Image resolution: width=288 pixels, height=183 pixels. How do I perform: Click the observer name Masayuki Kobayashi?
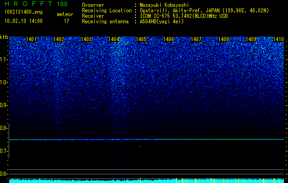[164, 5]
